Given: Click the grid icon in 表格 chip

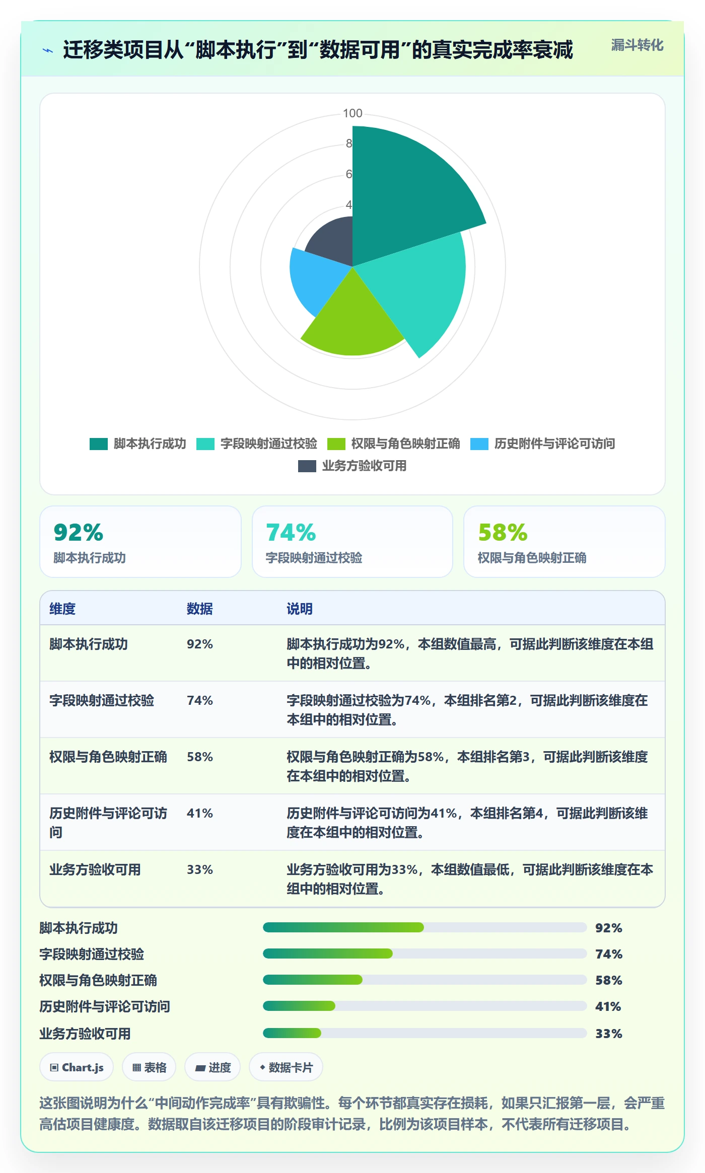Looking at the screenshot, I should pos(136,1067).
